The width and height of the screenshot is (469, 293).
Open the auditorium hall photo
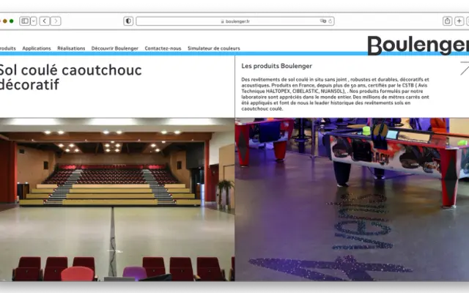(117, 199)
